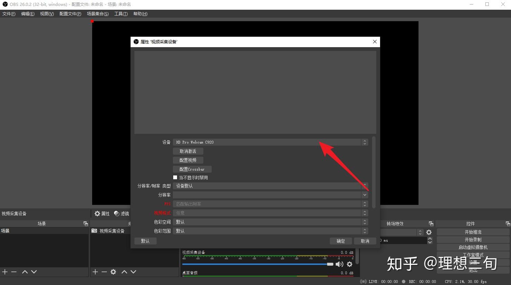Select 视频采集设备 in the sources list
This screenshot has width=511, height=285.
pyautogui.click(x=112, y=231)
